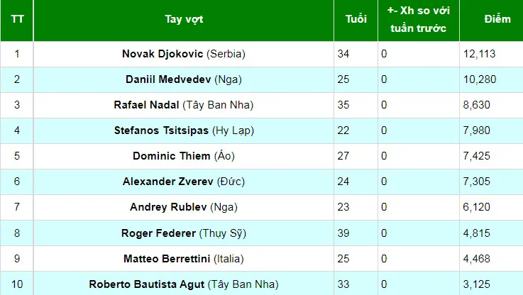Click the Roger Federer name
This screenshot has height=295, width=523.
(x=158, y=233)
